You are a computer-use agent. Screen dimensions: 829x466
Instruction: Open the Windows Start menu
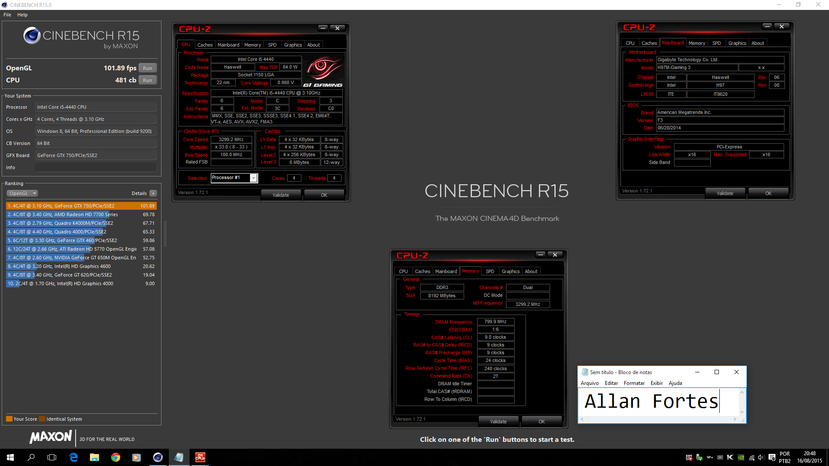[x=10, y=457]
